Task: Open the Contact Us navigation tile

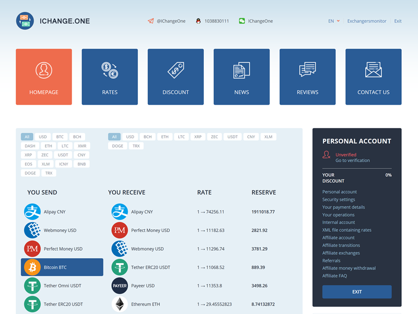Action: (374, 76)
